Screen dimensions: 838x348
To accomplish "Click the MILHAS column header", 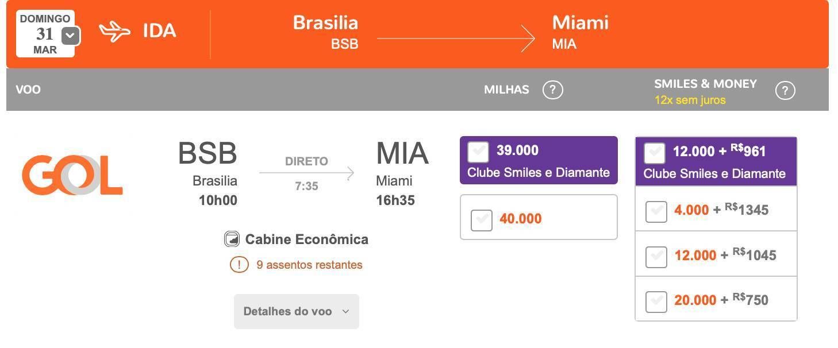I will [x=506, y=90].
